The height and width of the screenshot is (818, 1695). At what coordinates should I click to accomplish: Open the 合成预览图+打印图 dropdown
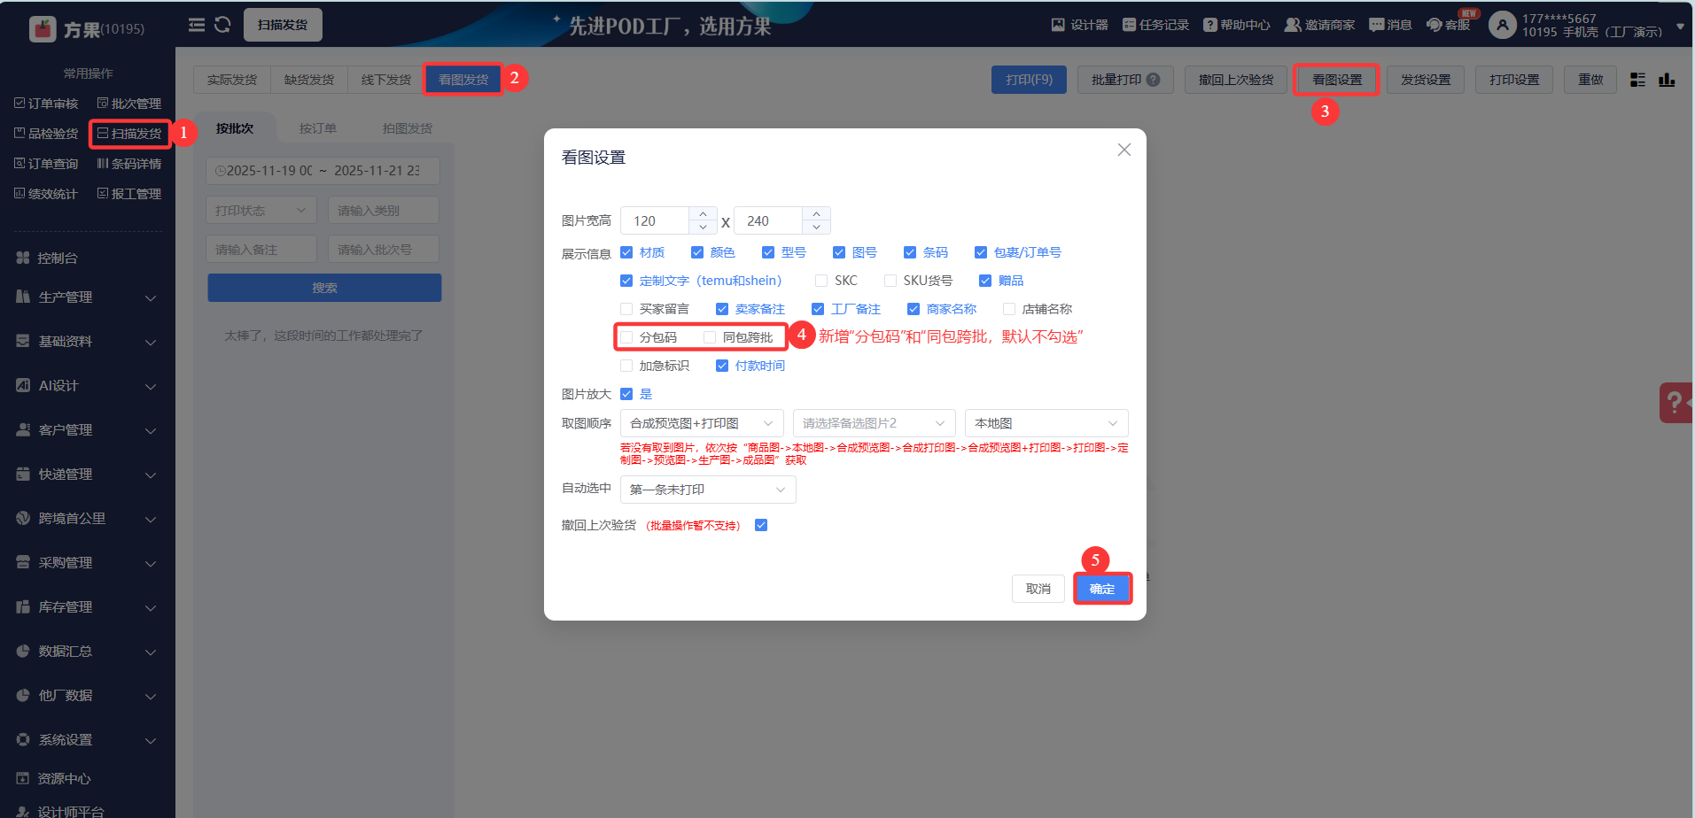click(701, 422)
